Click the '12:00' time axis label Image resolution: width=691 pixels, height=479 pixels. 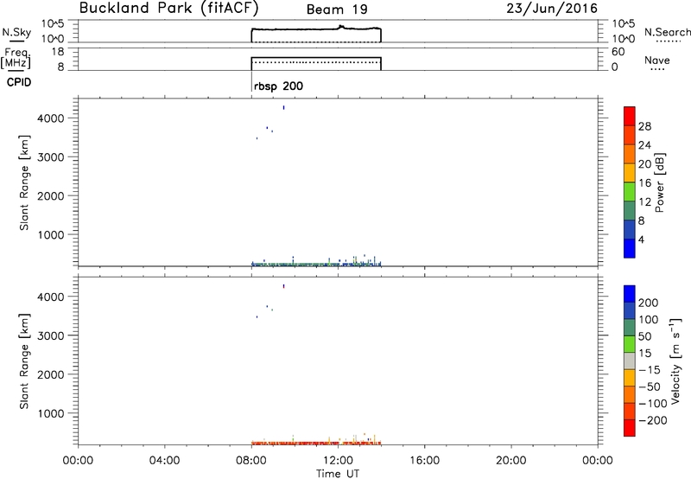(x=338, y=461)
